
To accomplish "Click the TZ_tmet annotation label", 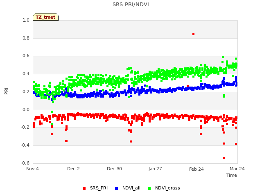I will [x=45, y=17].
